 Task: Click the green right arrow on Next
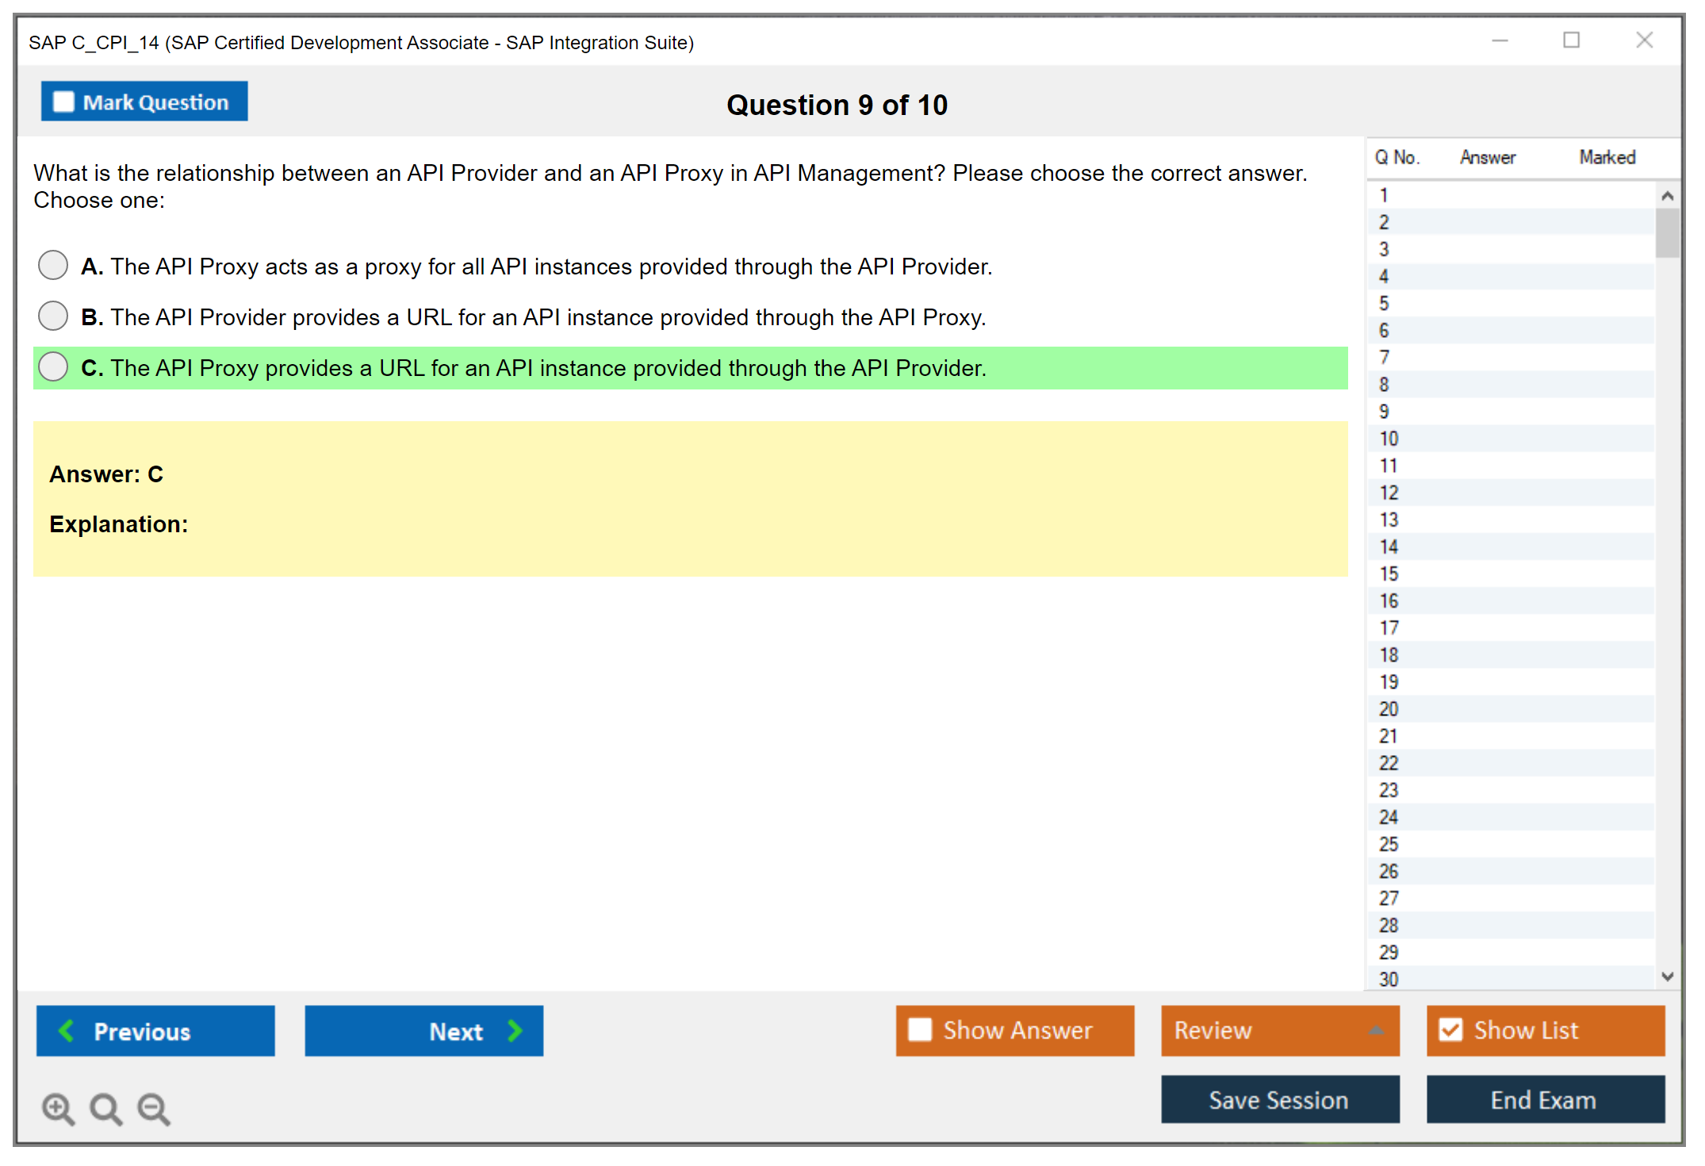click(515, 1030)
